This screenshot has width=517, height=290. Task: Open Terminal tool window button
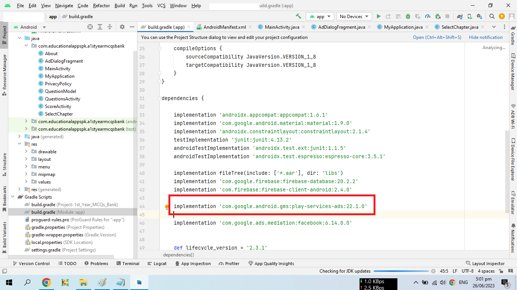pos(128,264)
